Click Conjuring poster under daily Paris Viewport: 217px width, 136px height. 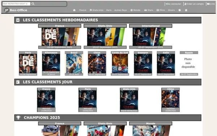point(88,99)
